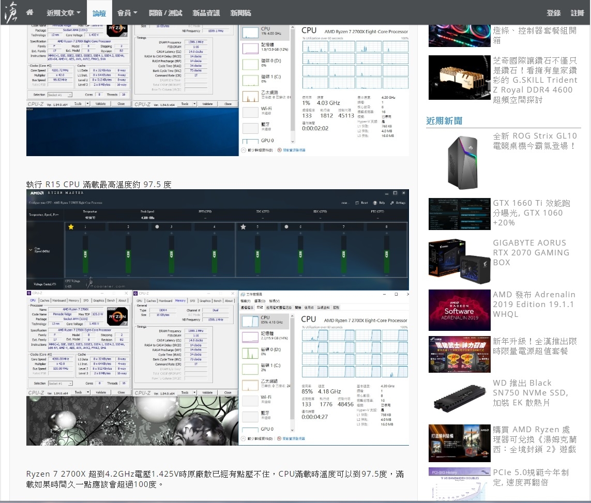Image resolution: width=591 pixels, height=503 pixels.
Task: Open the 會員 dropdown menu
Action: click(x=127, y=13)
